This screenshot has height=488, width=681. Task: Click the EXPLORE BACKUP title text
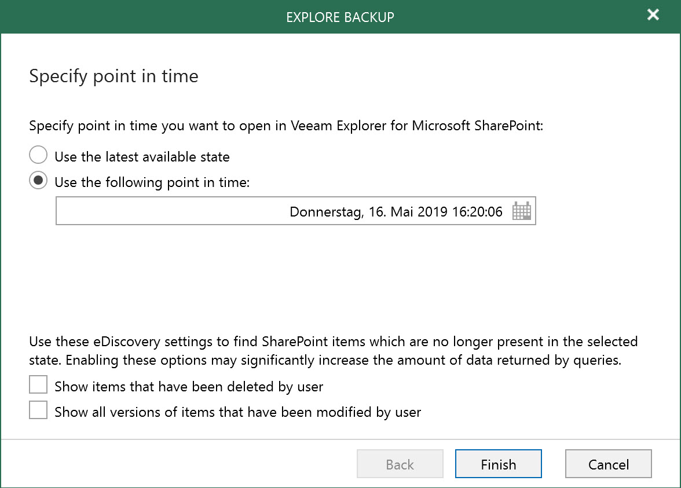[x=340, y=17]
